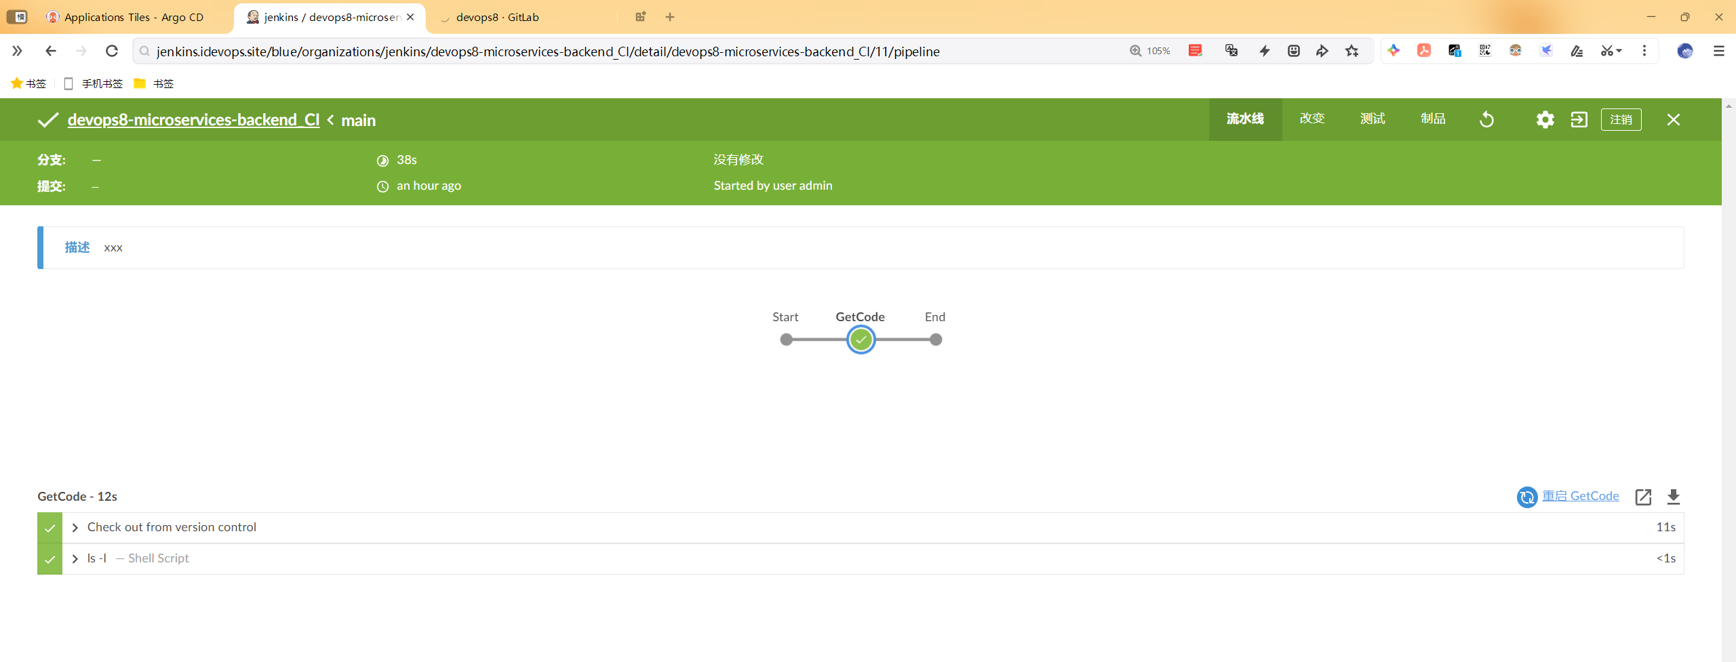
Task: Click the browser profile avatar
Action: (x=1685, y=51)
